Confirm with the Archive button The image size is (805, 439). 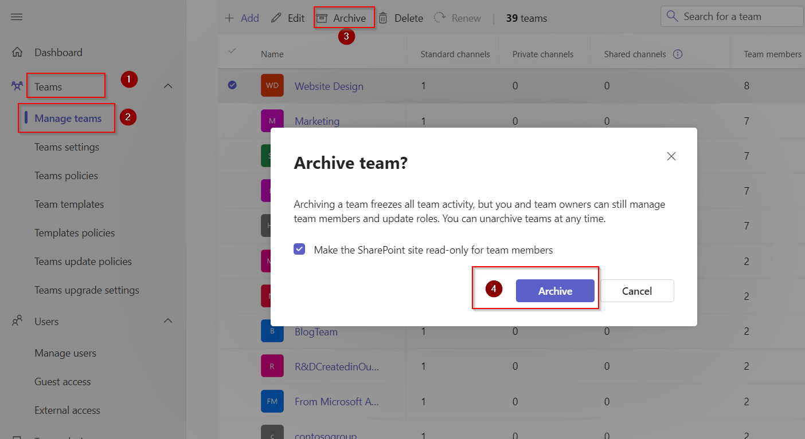[x=554, y=291]
